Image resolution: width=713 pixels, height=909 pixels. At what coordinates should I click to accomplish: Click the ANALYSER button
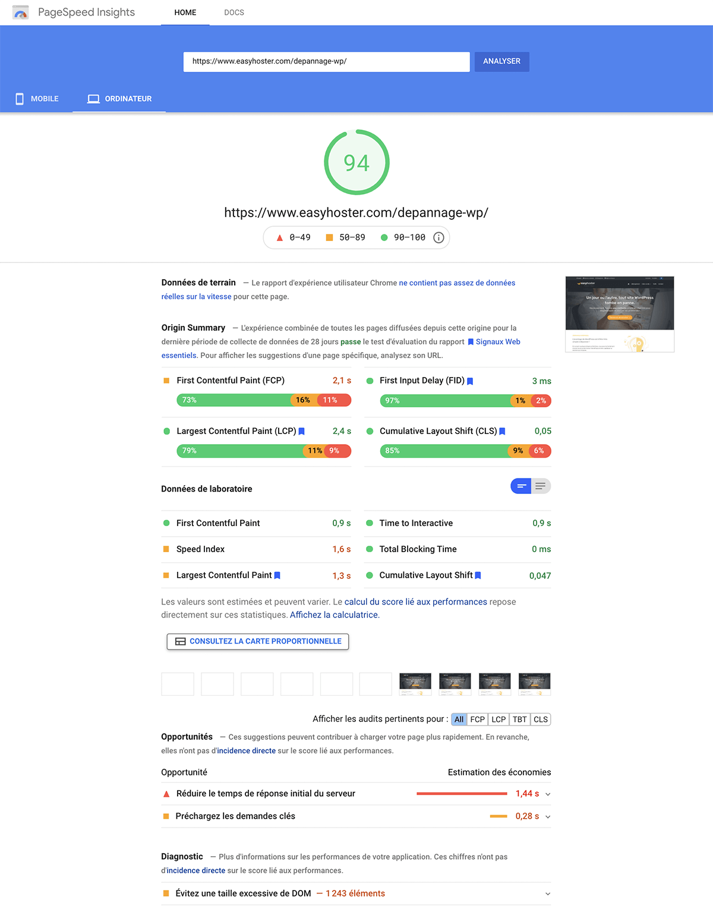pos(501,61)
